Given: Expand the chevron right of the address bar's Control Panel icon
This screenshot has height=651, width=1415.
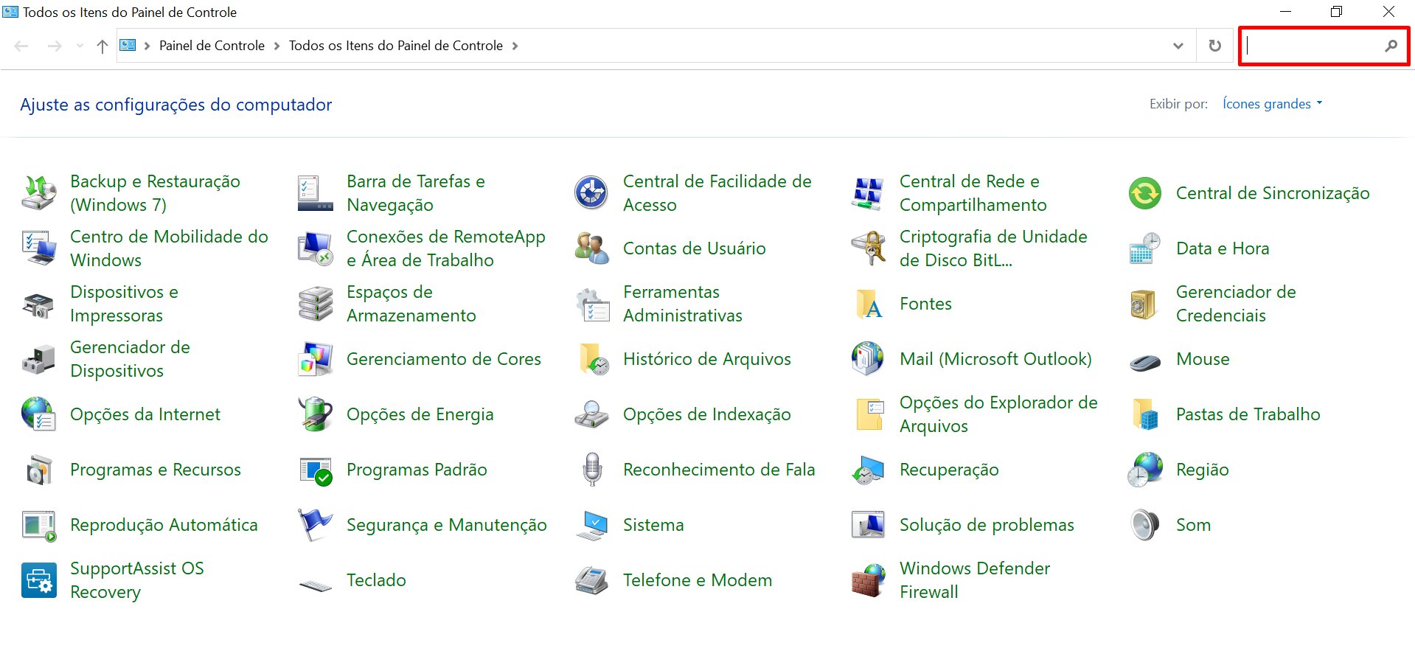Looking at the screenshot, I should tap(147, 46).
